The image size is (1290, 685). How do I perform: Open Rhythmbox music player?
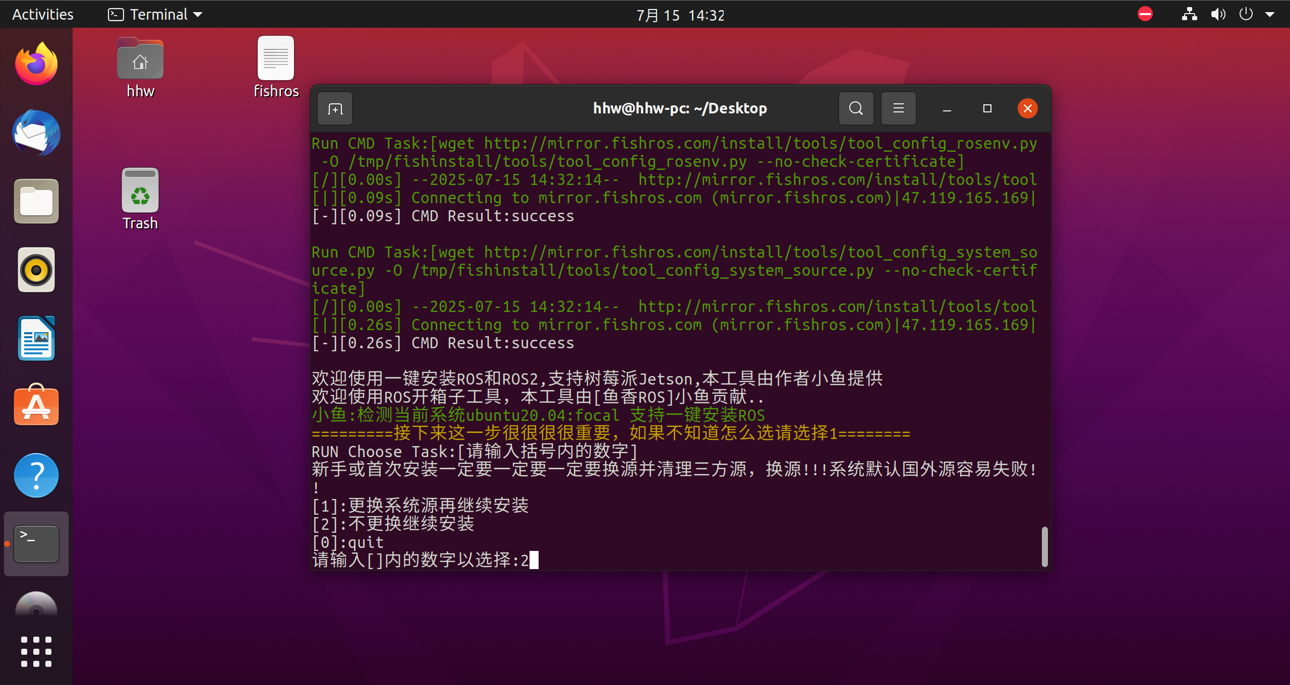[x=36, y=270]
